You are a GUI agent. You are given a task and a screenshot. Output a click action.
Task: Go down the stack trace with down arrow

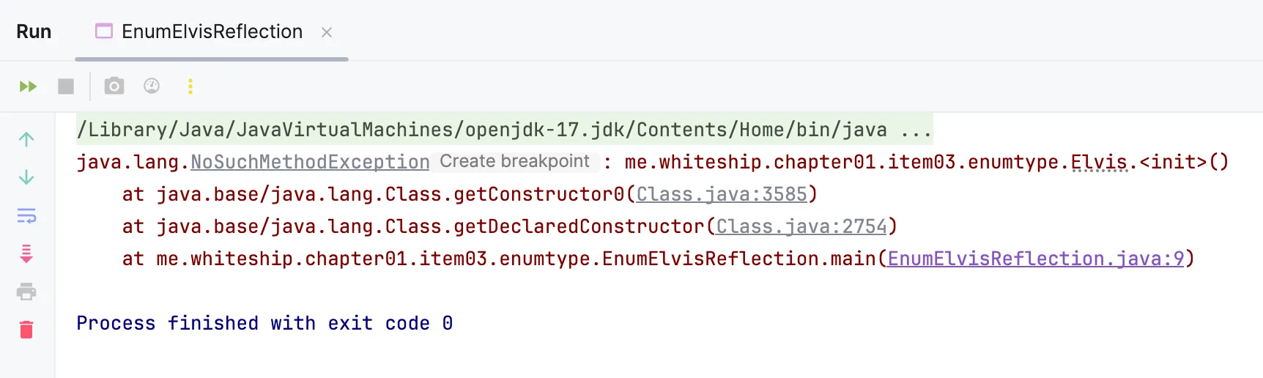(26, 177)
